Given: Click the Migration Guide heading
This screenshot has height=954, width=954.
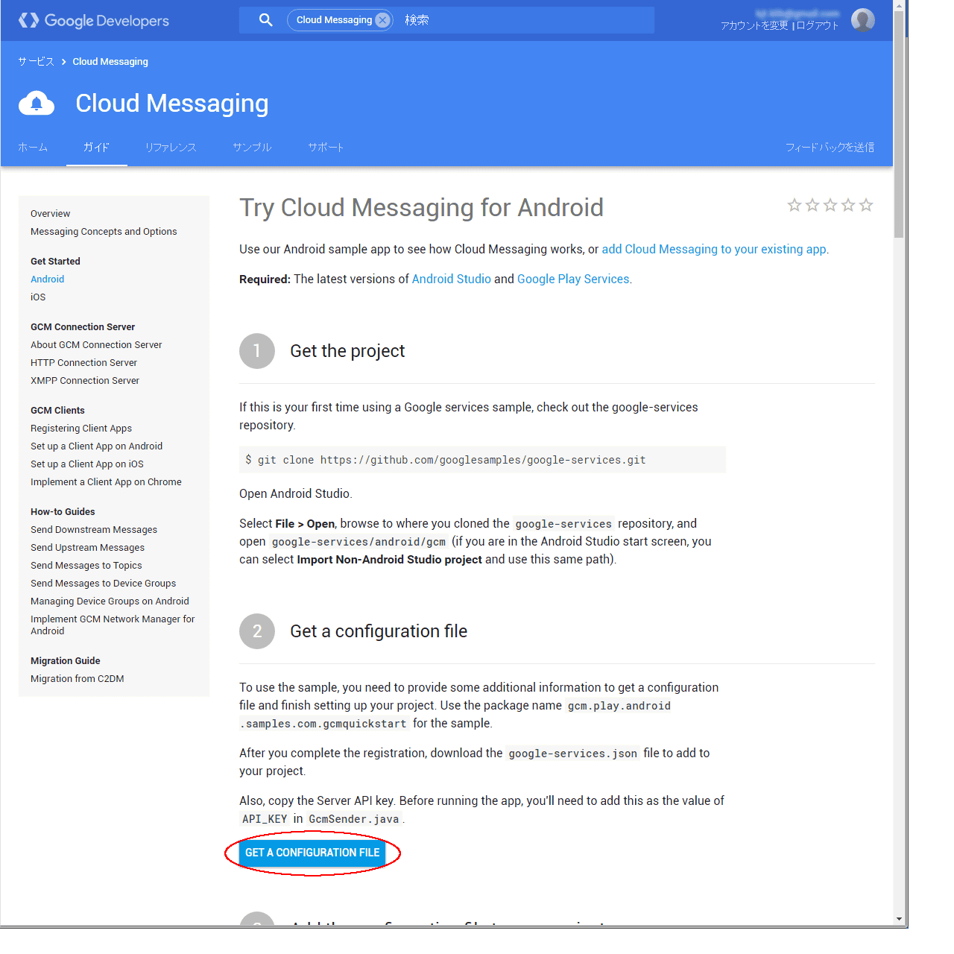Looking at the screenshot, I should 66,661.
